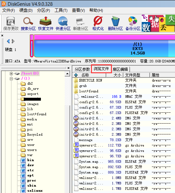Open the 工具(T) menu
The image size is (175, 193).
pos(61,10)
